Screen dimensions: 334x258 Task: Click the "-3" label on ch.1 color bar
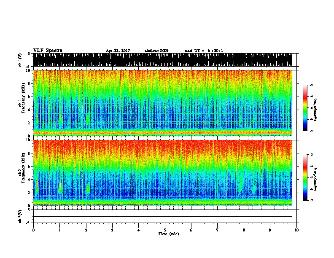pyautogui.click(x=311, y=85)
